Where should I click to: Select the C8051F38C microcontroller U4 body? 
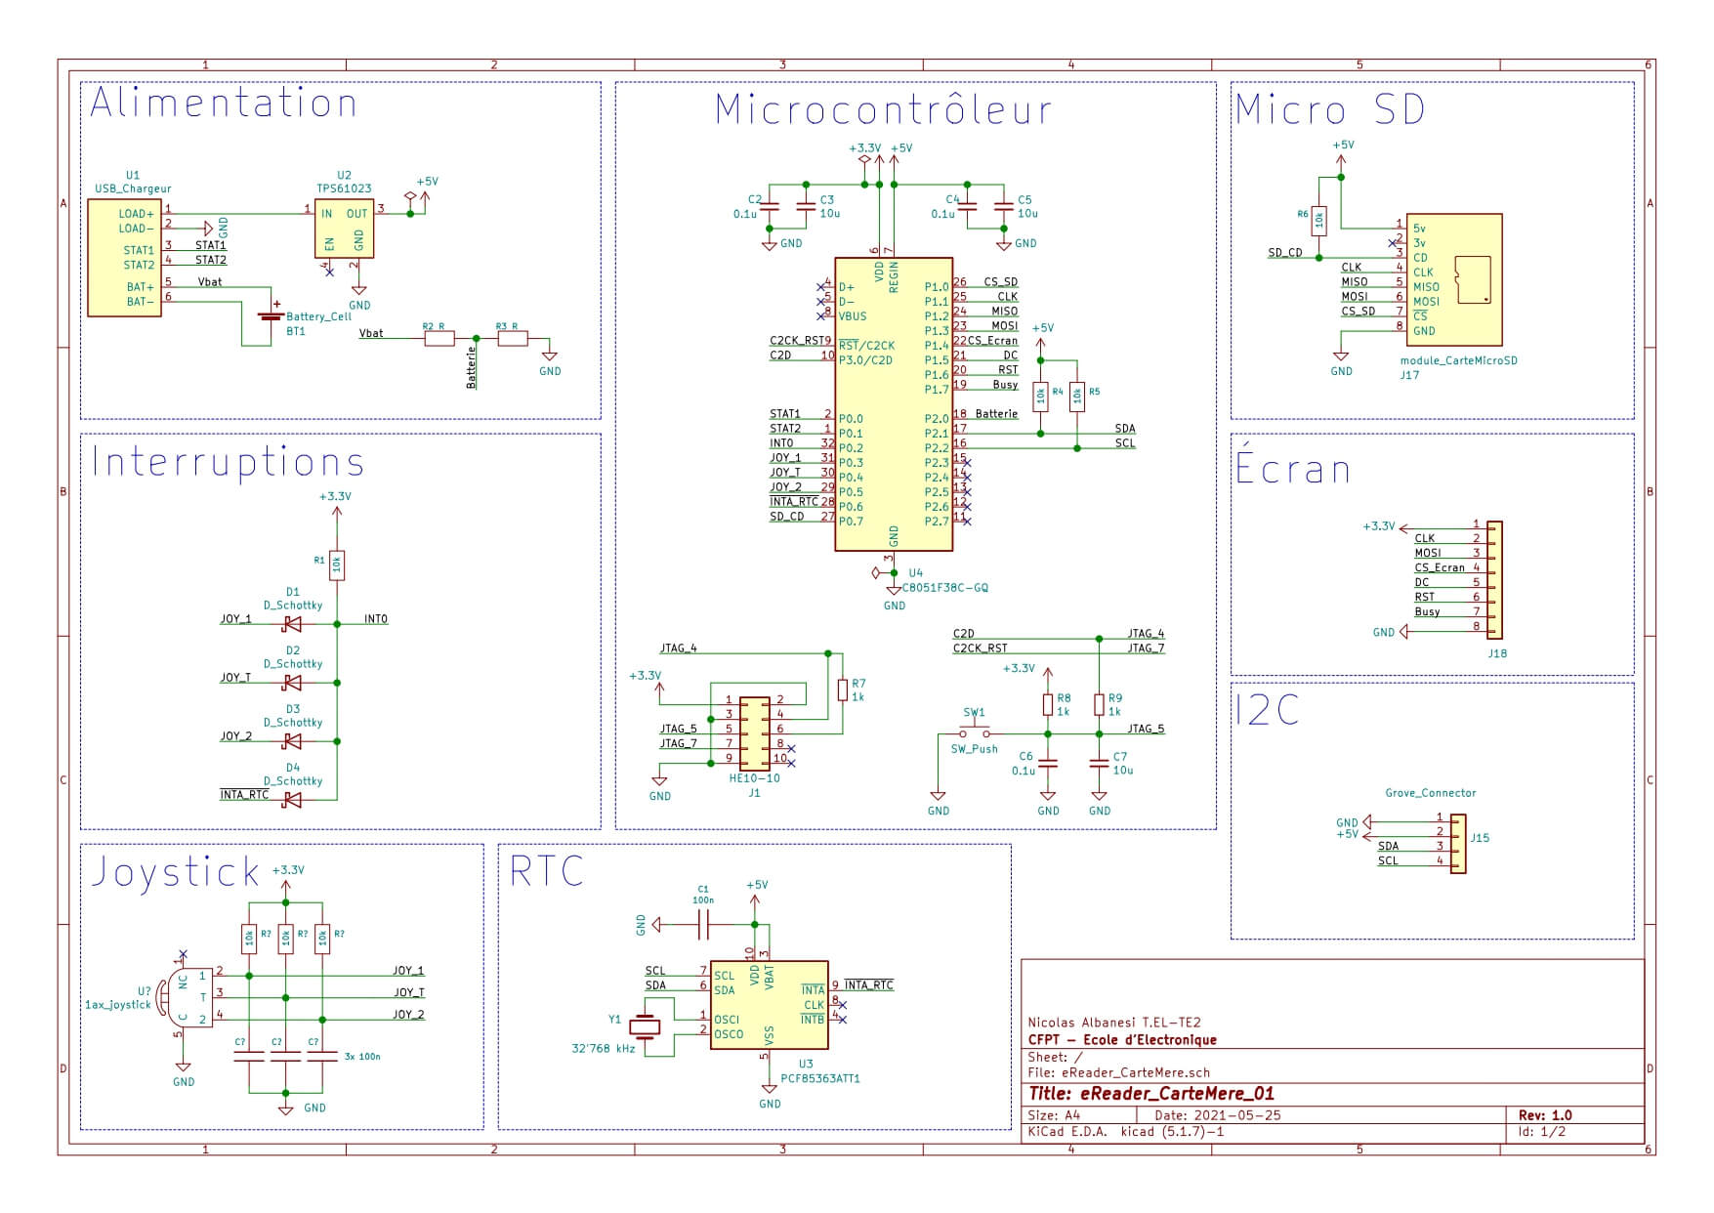[893, 403]
